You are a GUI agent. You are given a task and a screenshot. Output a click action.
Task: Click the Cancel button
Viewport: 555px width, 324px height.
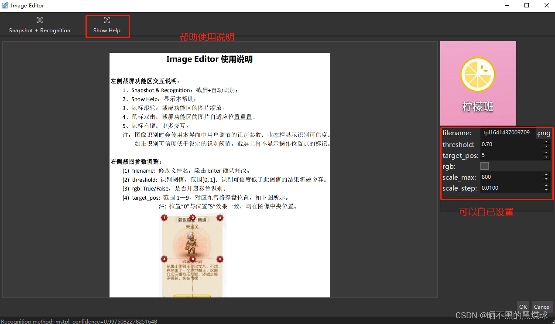click(x=542, y=307)
